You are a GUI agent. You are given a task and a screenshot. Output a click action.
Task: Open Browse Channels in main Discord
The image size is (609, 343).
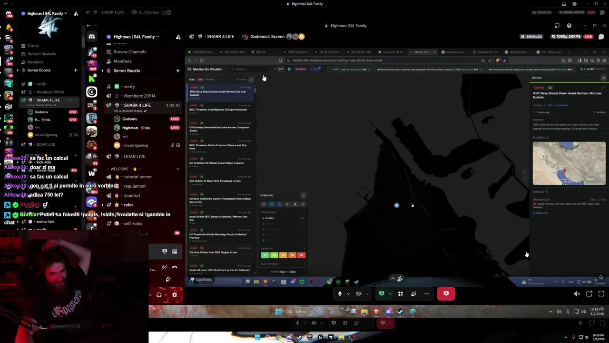pos(130,52)
